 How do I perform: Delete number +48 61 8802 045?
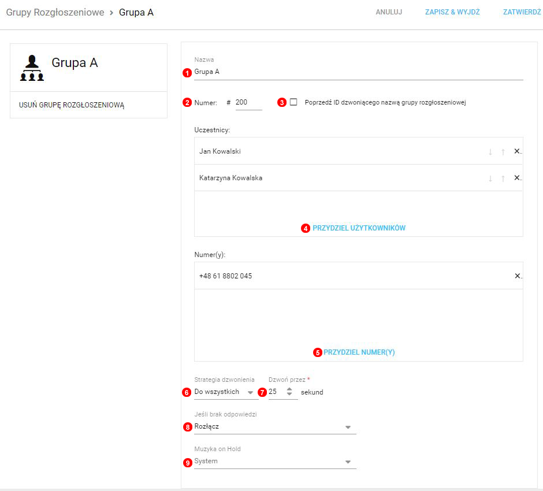point(517,276)
